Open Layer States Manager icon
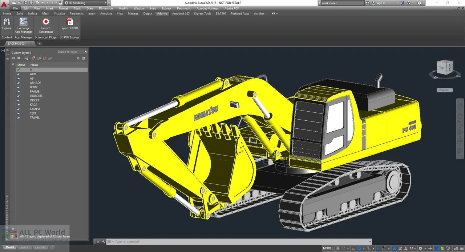 (26, 58)
